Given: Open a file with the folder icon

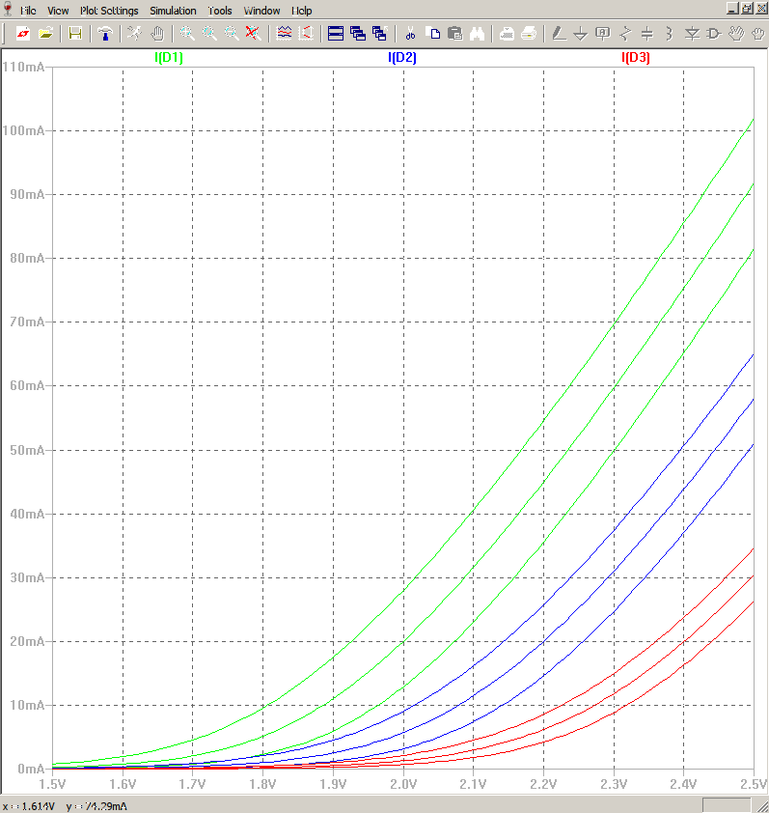Looking at the screenshot, I should (45, 34).
